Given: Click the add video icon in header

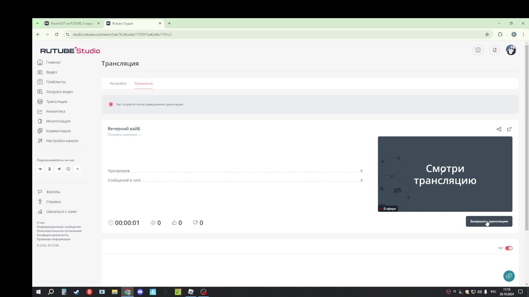Looking at the screenshot, I should [478, 50].
